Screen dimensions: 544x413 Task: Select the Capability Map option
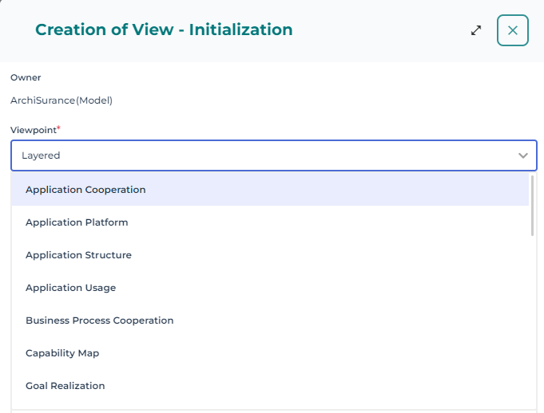click(62, 353)
